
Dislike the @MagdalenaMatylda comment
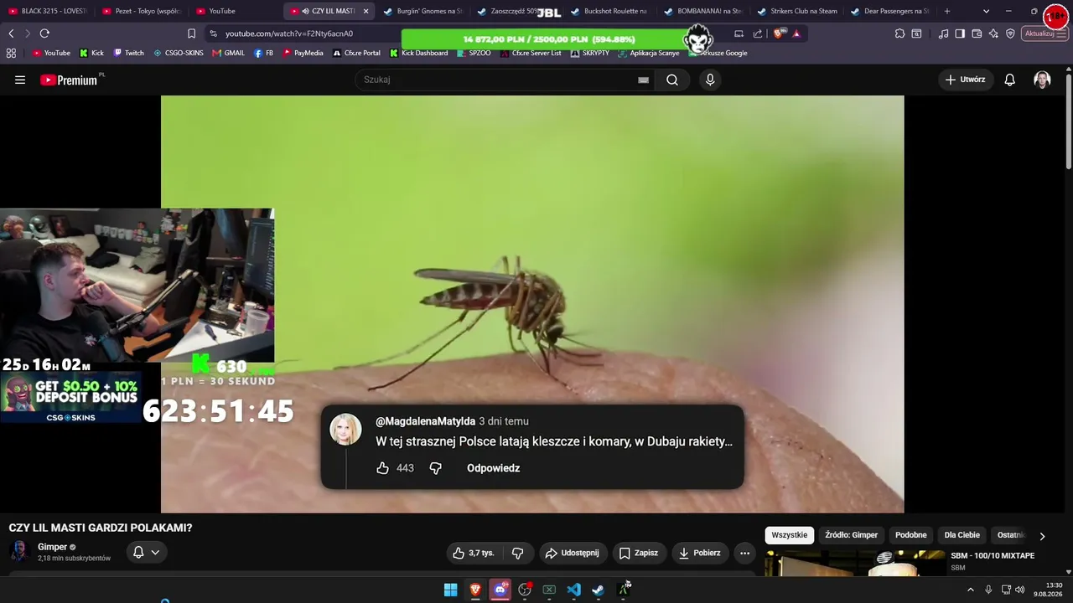click(x=435, y=468)
